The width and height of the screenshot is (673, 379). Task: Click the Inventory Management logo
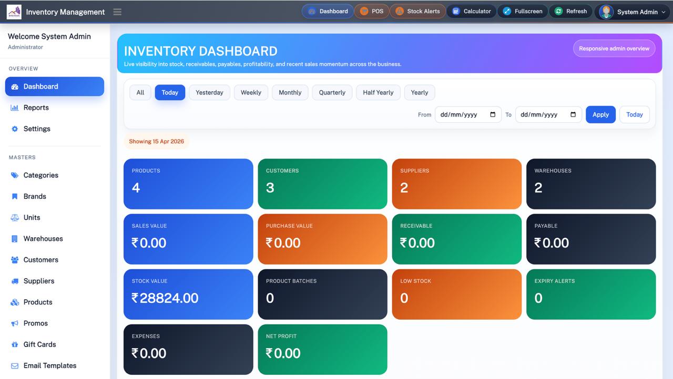14,11
